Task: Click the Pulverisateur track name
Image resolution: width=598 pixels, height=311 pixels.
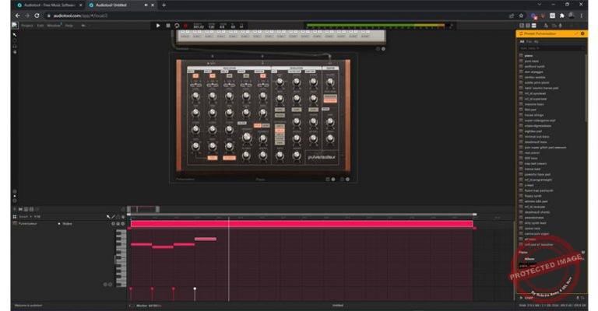Action: point(30,224)
